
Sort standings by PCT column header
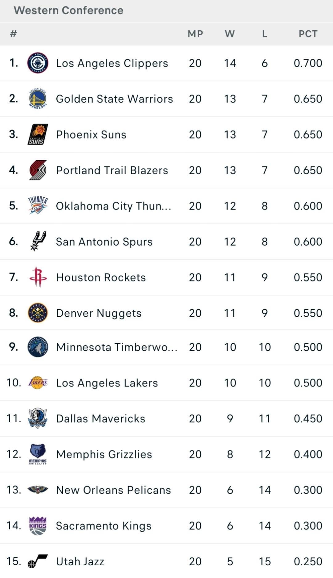[308, 34]
